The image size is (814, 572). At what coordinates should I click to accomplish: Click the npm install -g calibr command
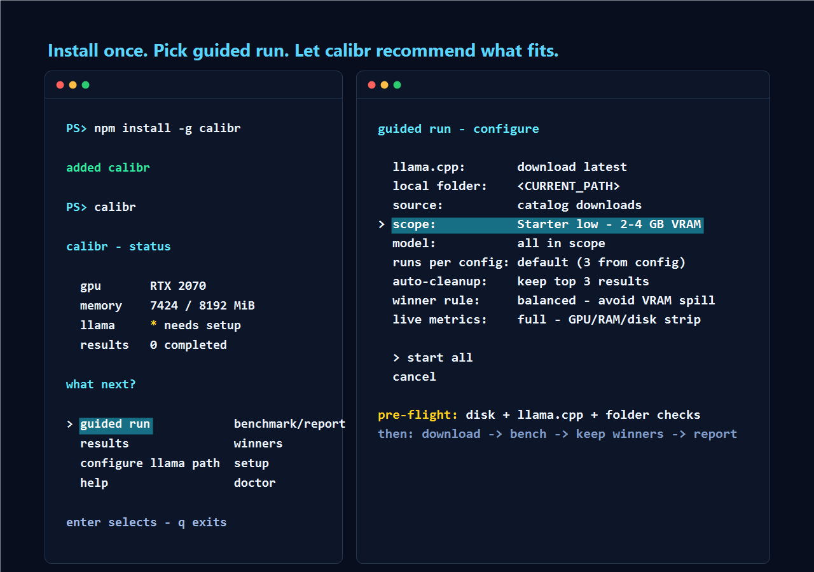coord(167,128)
